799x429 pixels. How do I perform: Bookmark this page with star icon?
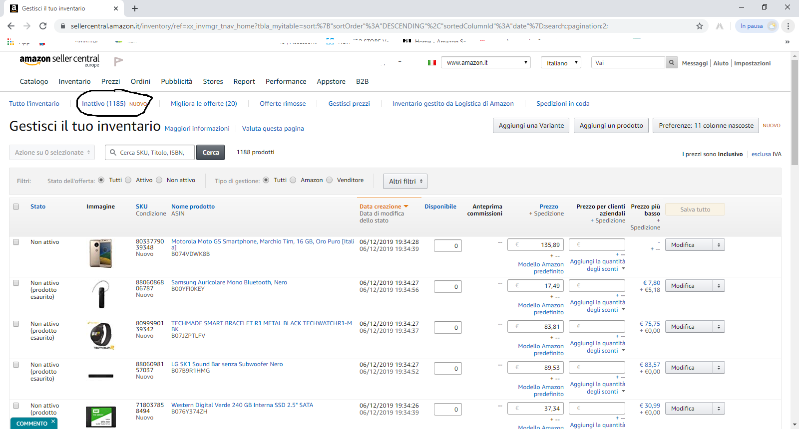(x=700, y=26)
